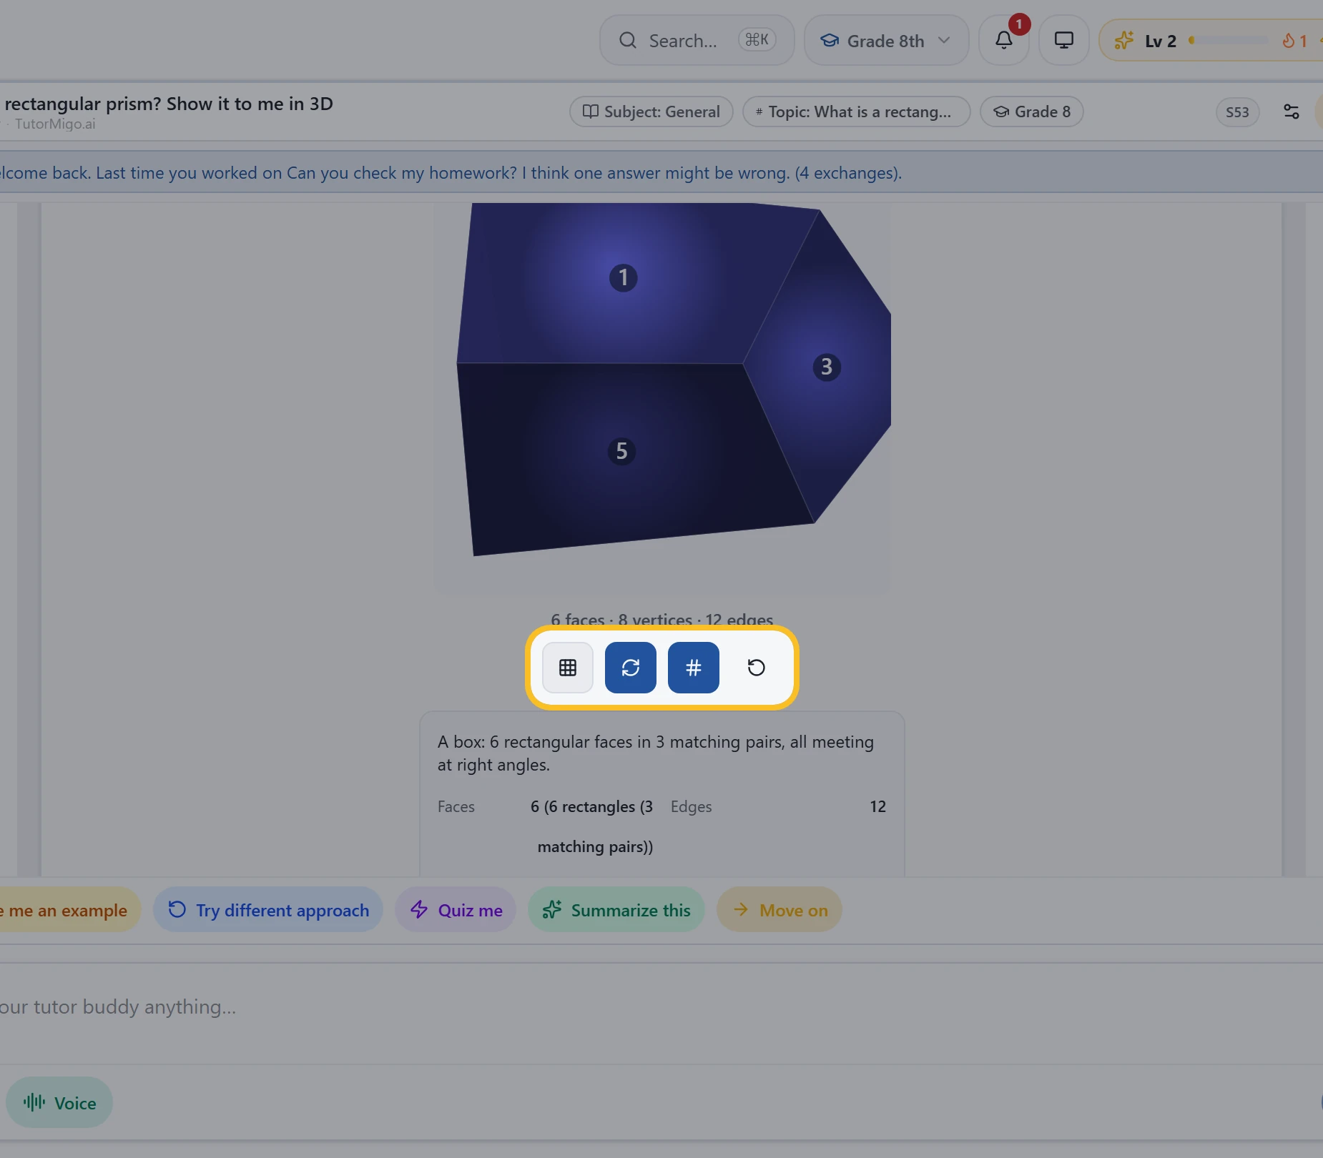This screenshot has width=1323, height=1158.
Task: Click the welcome back banner text
Action: tap(451, 173)
